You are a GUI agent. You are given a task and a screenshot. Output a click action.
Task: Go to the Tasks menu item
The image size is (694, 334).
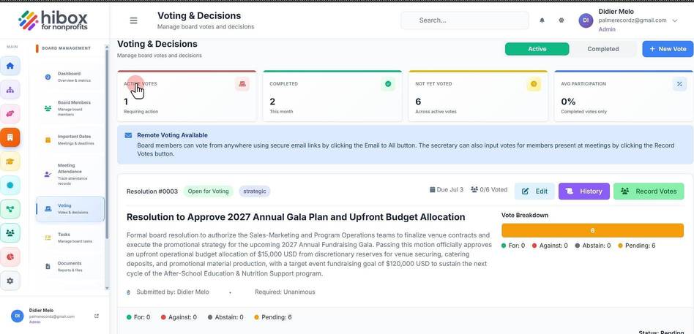pyautogui.click(x=70, y=238)
